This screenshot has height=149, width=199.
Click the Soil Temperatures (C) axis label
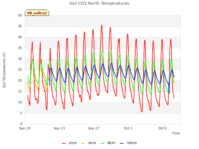(4, 70)
